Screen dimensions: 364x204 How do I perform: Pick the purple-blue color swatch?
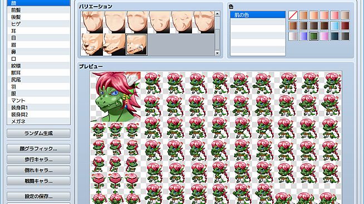[303, 36]
